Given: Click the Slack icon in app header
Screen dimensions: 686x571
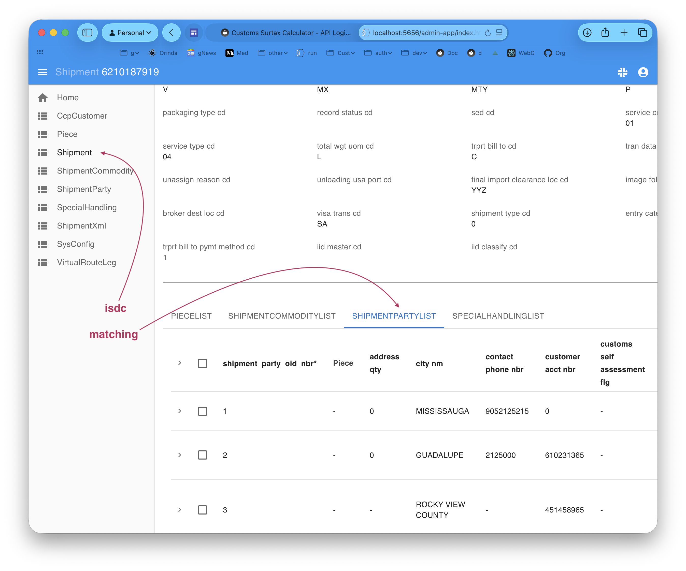Looking at the screenshot, I should [x=622, y=72].
